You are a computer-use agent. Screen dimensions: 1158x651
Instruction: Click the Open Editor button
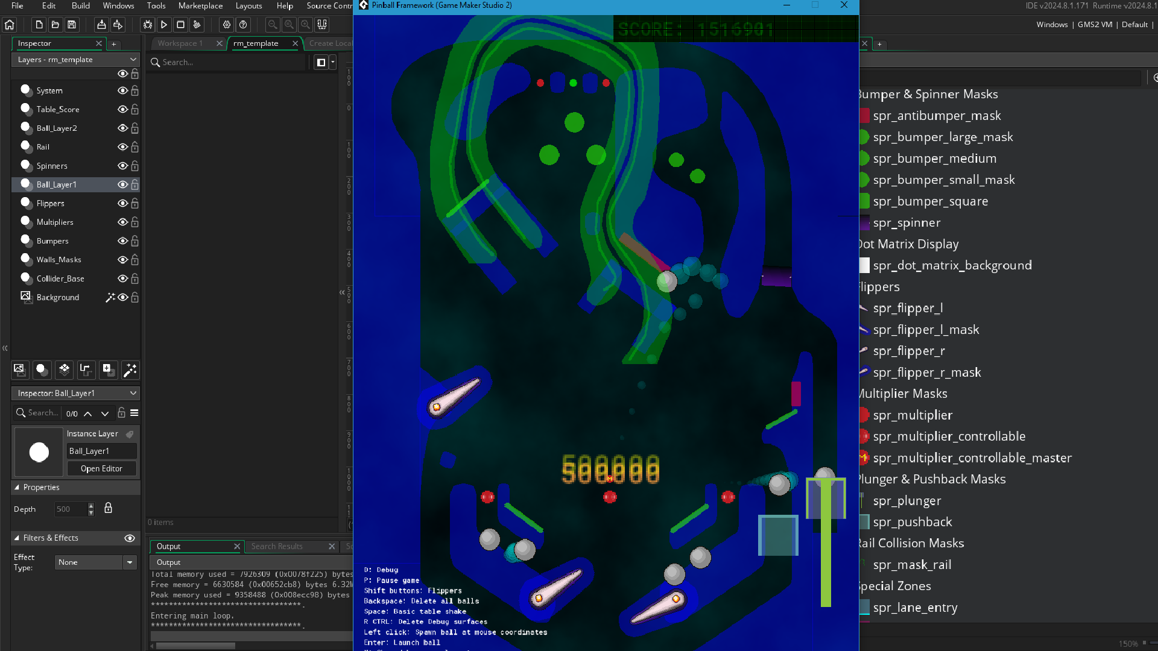pyautogui.click(x=101, y=468)
